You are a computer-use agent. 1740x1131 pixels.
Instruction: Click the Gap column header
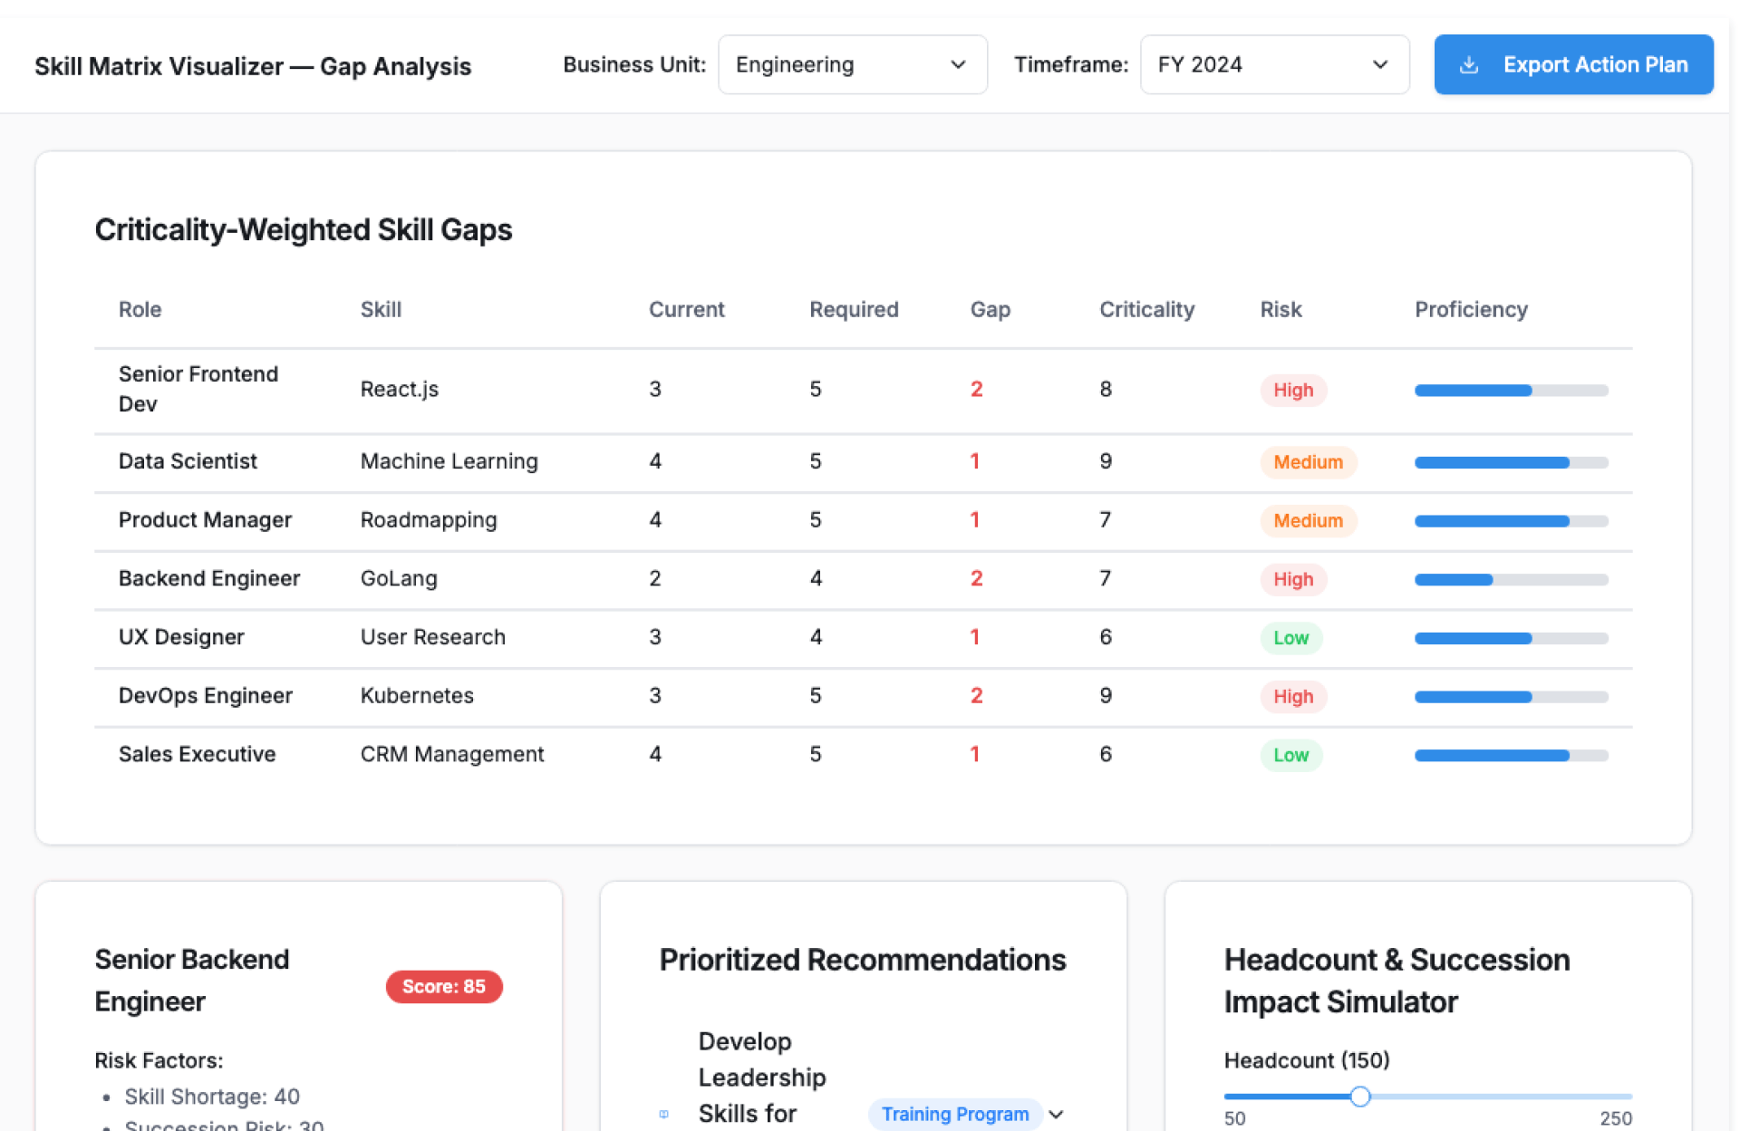tap(990, 310)
